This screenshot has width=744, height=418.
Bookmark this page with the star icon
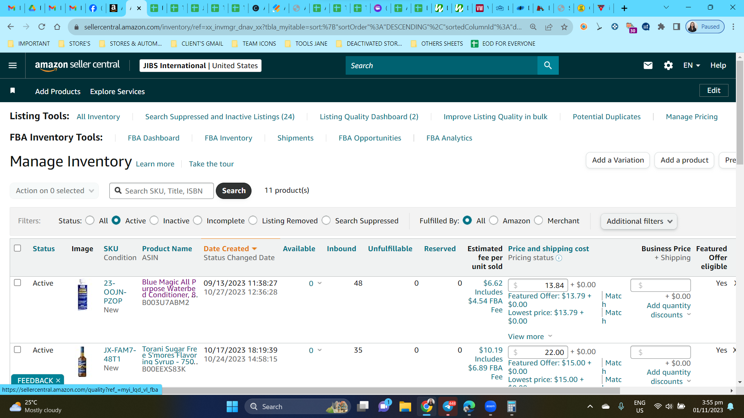coord(564,27)
